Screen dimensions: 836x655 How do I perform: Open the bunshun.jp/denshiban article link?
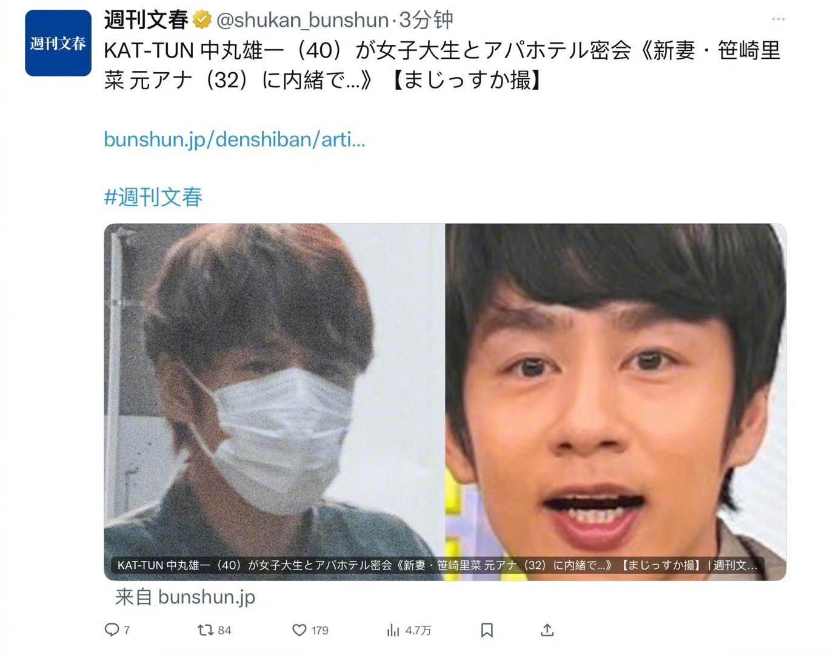click(x=235, y=139)
